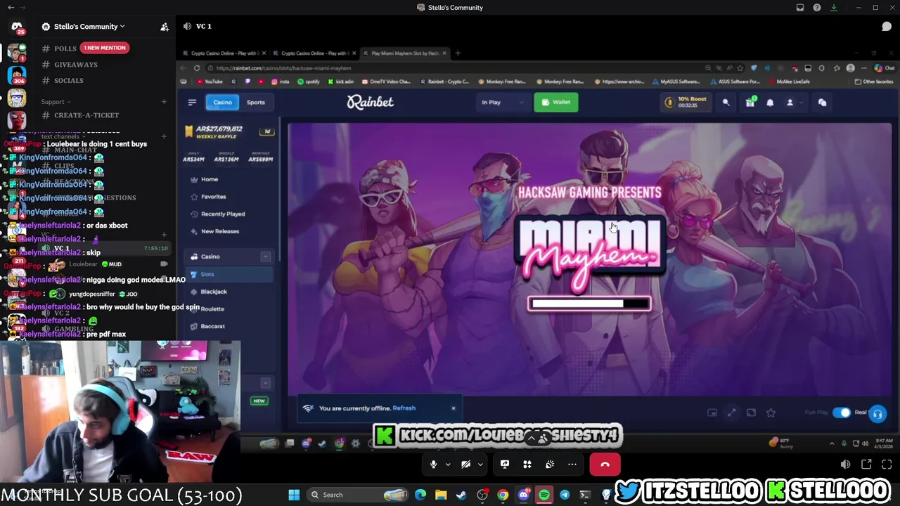Share your screen in the call
The image size is (900, 506).
point(505,465)
